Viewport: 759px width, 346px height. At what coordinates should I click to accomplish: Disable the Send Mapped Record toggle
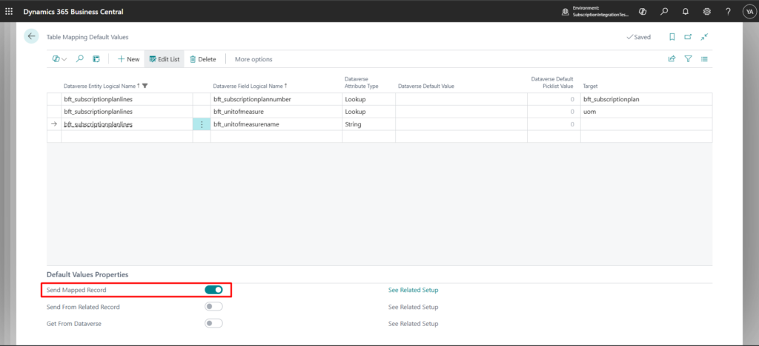pyautogui.click(x=213, y=290)
